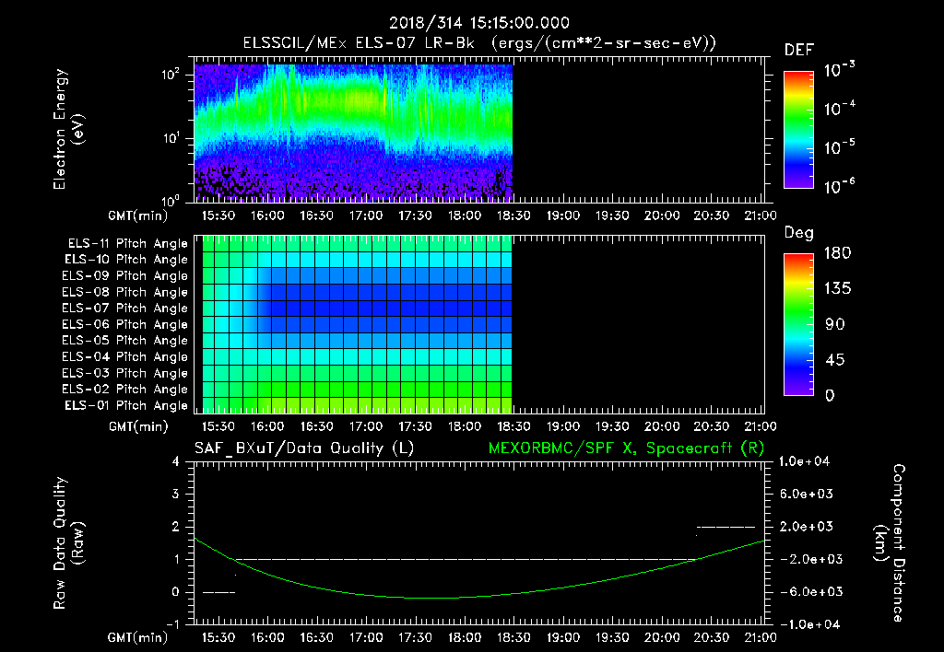944x652 pixels.
Task: Select the ELS-03 Pitch Angle row label
Action: (124, 374)
